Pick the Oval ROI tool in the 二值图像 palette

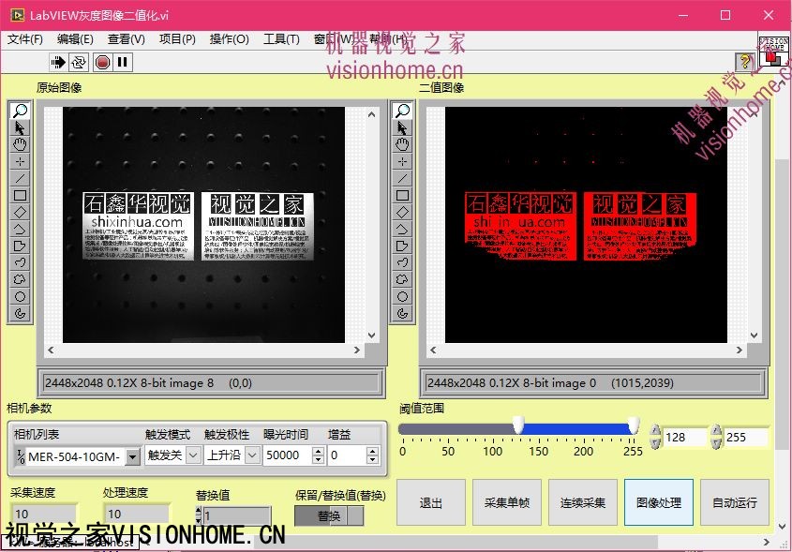(x=402, y=296)
